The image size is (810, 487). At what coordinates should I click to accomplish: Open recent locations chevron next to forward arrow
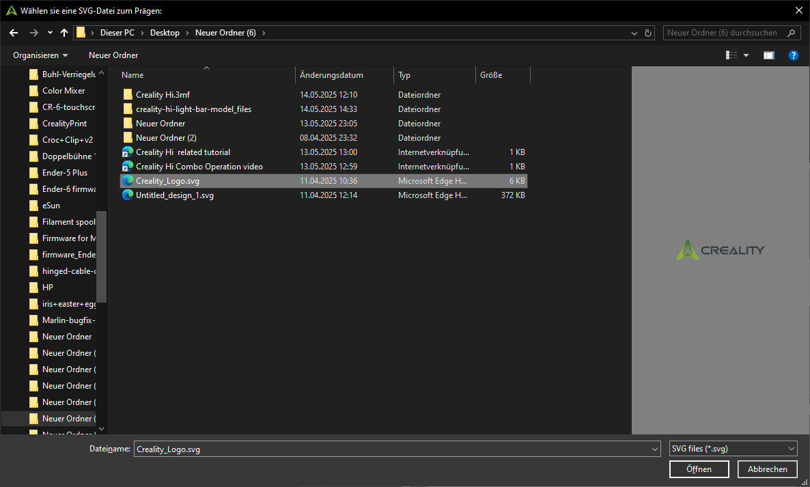(x=50, y=33)
